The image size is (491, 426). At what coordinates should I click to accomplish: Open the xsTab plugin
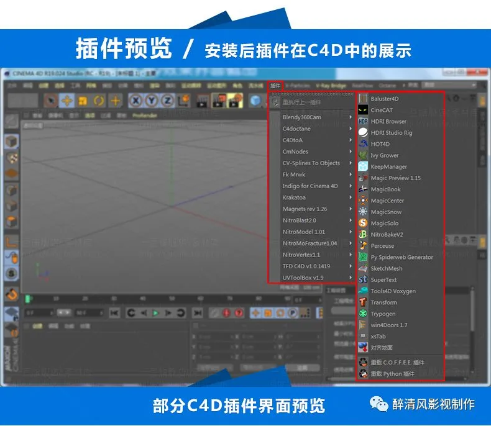pos(400,336)
